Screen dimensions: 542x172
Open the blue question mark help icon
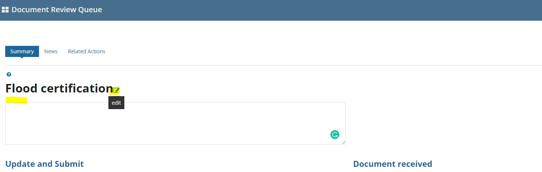pos(9,74)
